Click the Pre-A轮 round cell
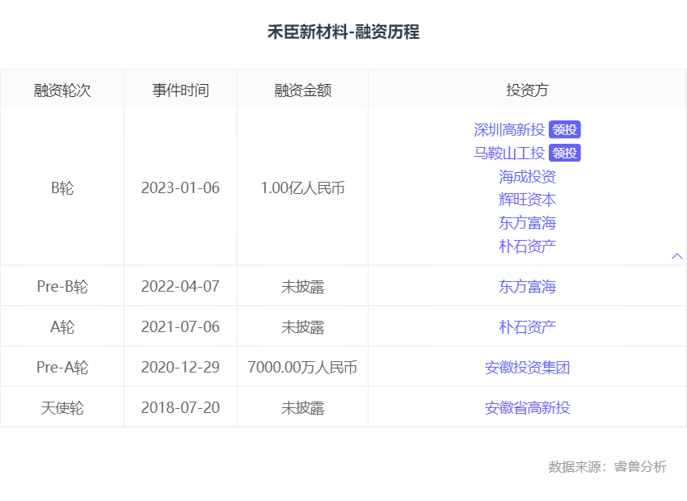 point(62,367)
